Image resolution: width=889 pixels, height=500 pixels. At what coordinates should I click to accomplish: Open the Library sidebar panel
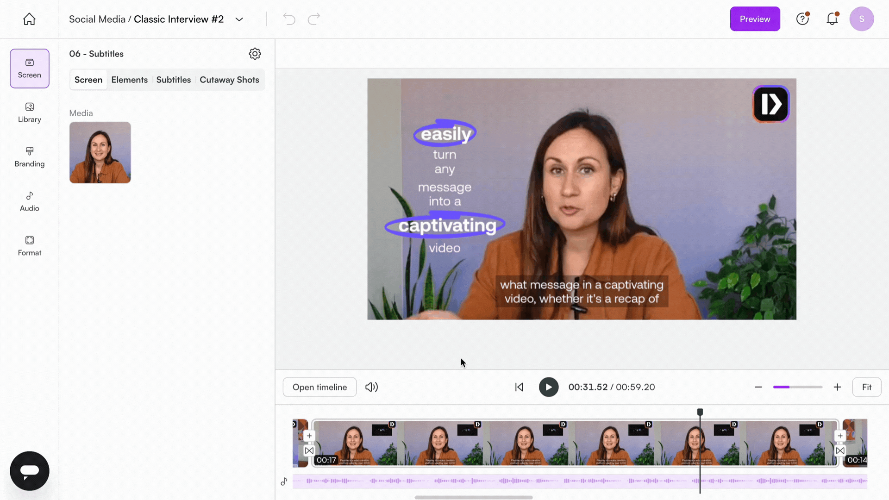[29, 112]
